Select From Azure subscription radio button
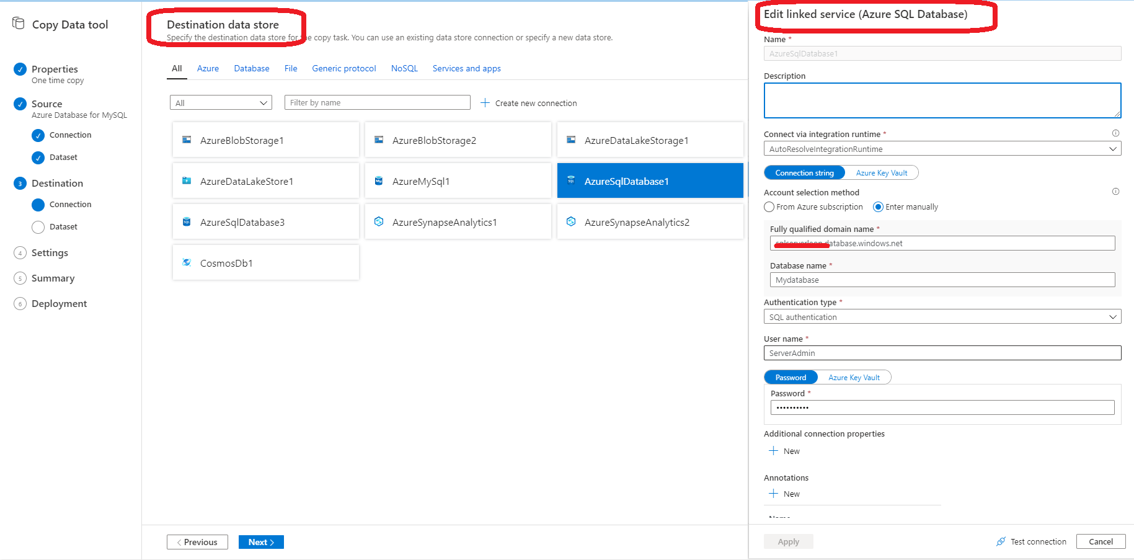This screenshot has height=560, width=1134. tap(769, 207)
